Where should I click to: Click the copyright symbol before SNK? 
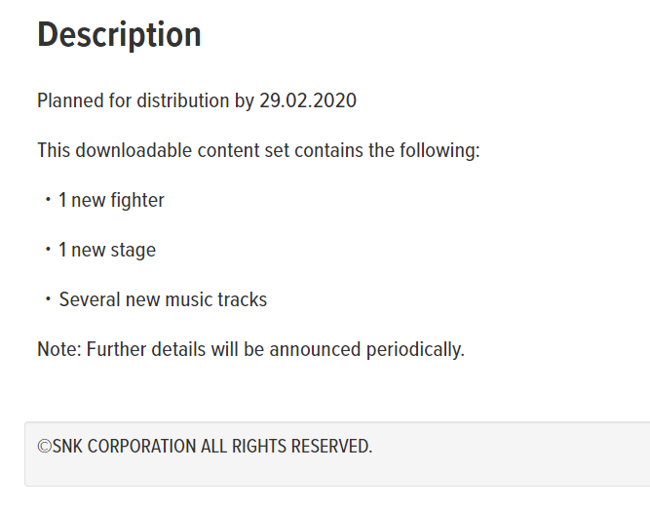(44, 447)
